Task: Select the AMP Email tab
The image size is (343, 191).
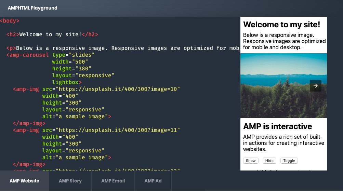Action: coord(113,181)
